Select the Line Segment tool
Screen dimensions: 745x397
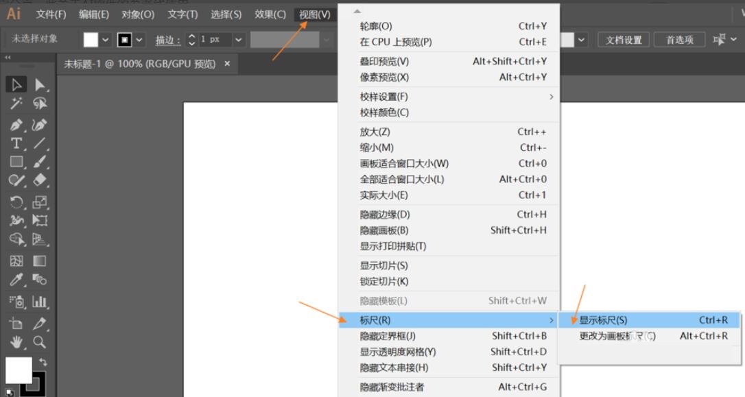[39, 143]
